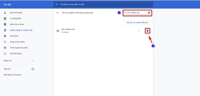Focus the main settings search bar

click(x=103, y=4)
